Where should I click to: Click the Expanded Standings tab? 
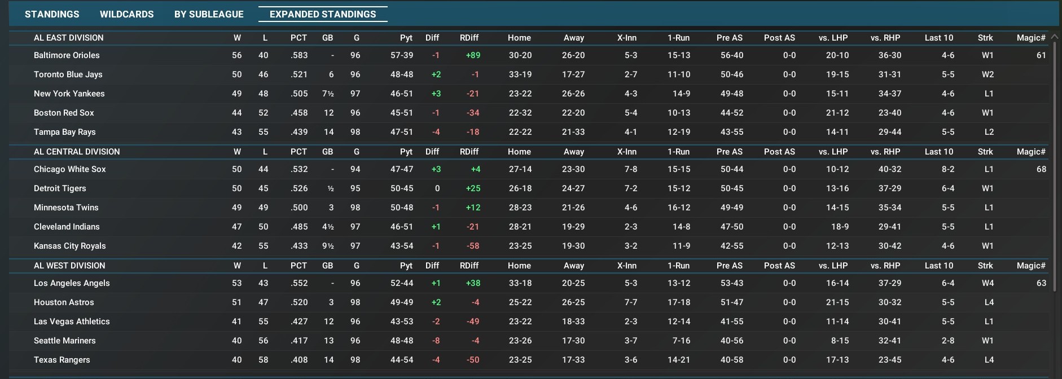323,14
